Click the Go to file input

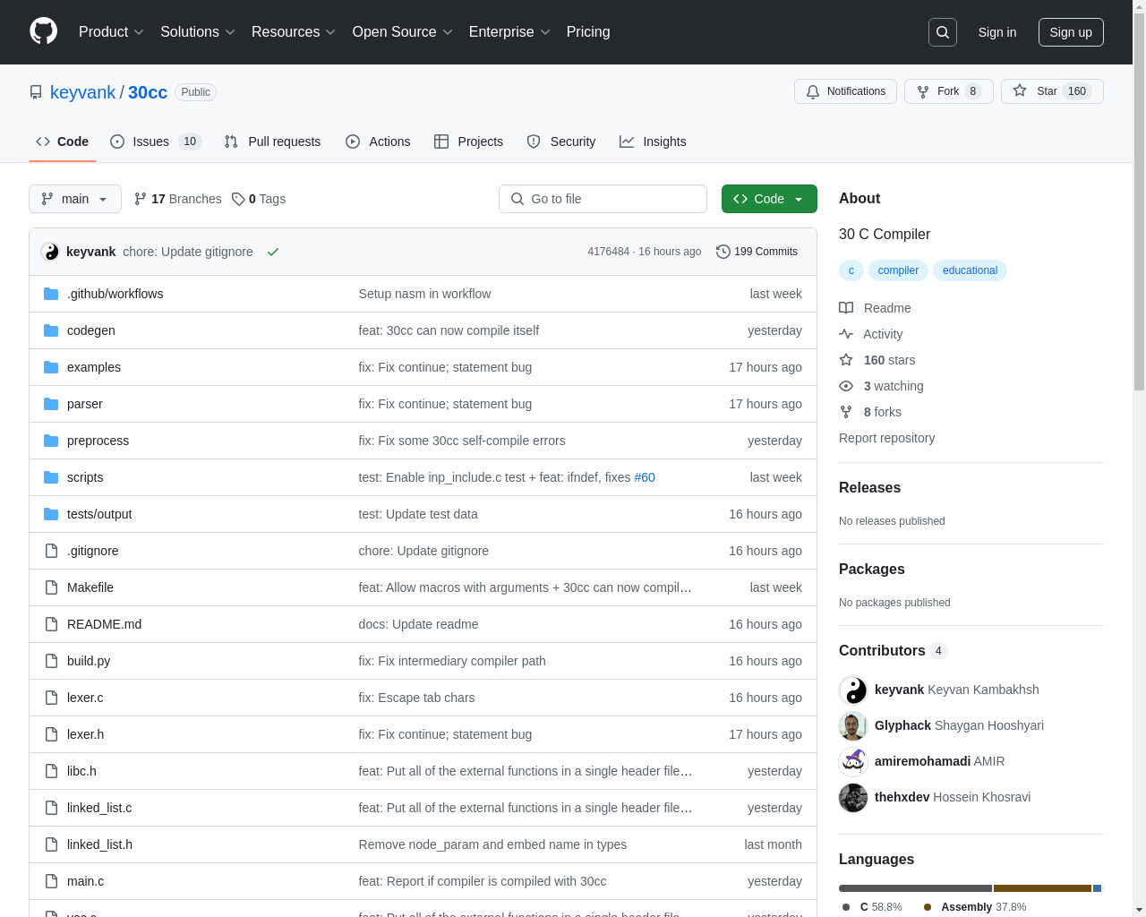(603, 199)
